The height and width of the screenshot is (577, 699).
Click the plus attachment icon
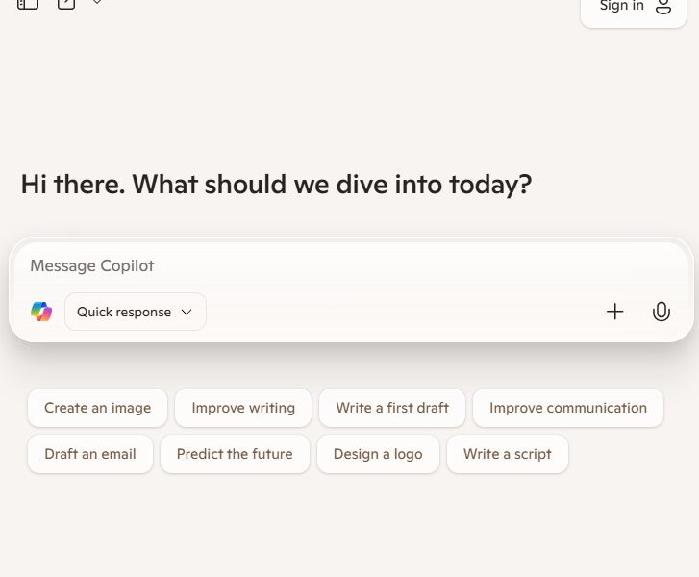click(x=614, y=312)
